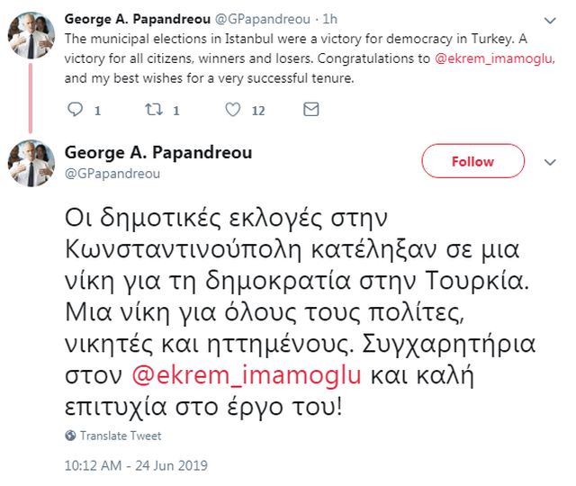Open the 10:12 AM - 24 Jun 2019 timestamp

136,465
